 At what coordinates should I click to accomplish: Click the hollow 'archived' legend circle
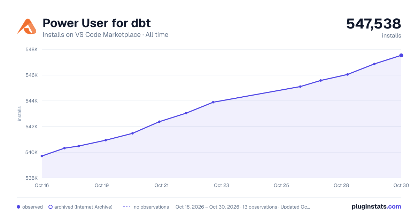pos(50,207)
